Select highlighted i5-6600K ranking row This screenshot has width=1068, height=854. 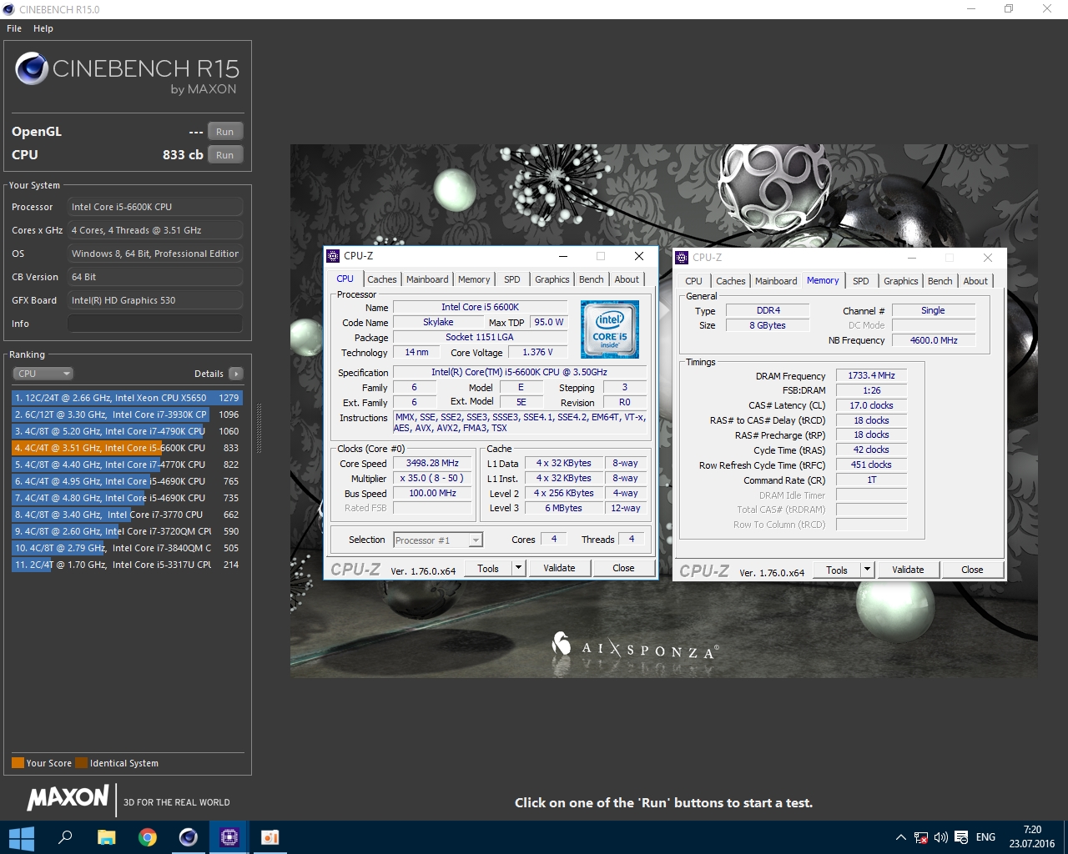pos(127,448)
